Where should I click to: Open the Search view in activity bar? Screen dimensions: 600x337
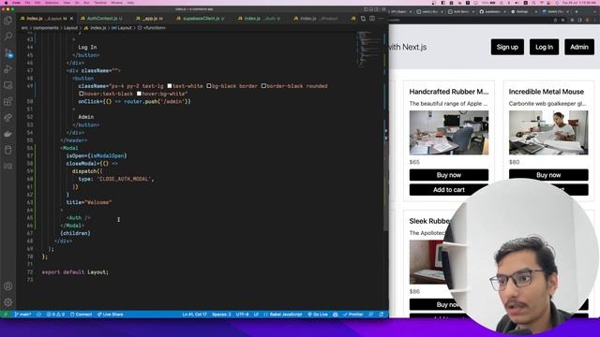pos(7,37)
